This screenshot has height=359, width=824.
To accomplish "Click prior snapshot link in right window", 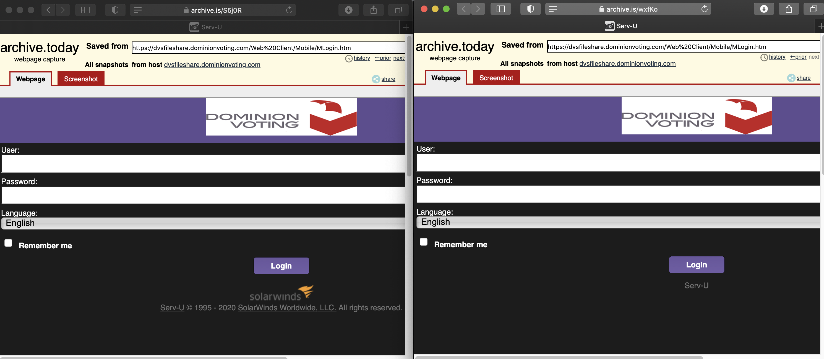I will coord(798,57).
